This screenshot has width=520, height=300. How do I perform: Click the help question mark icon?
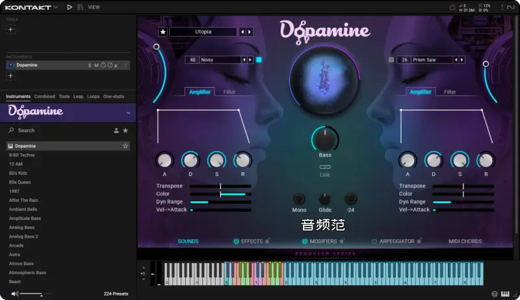pyautogui.click(x=495, y=294)
